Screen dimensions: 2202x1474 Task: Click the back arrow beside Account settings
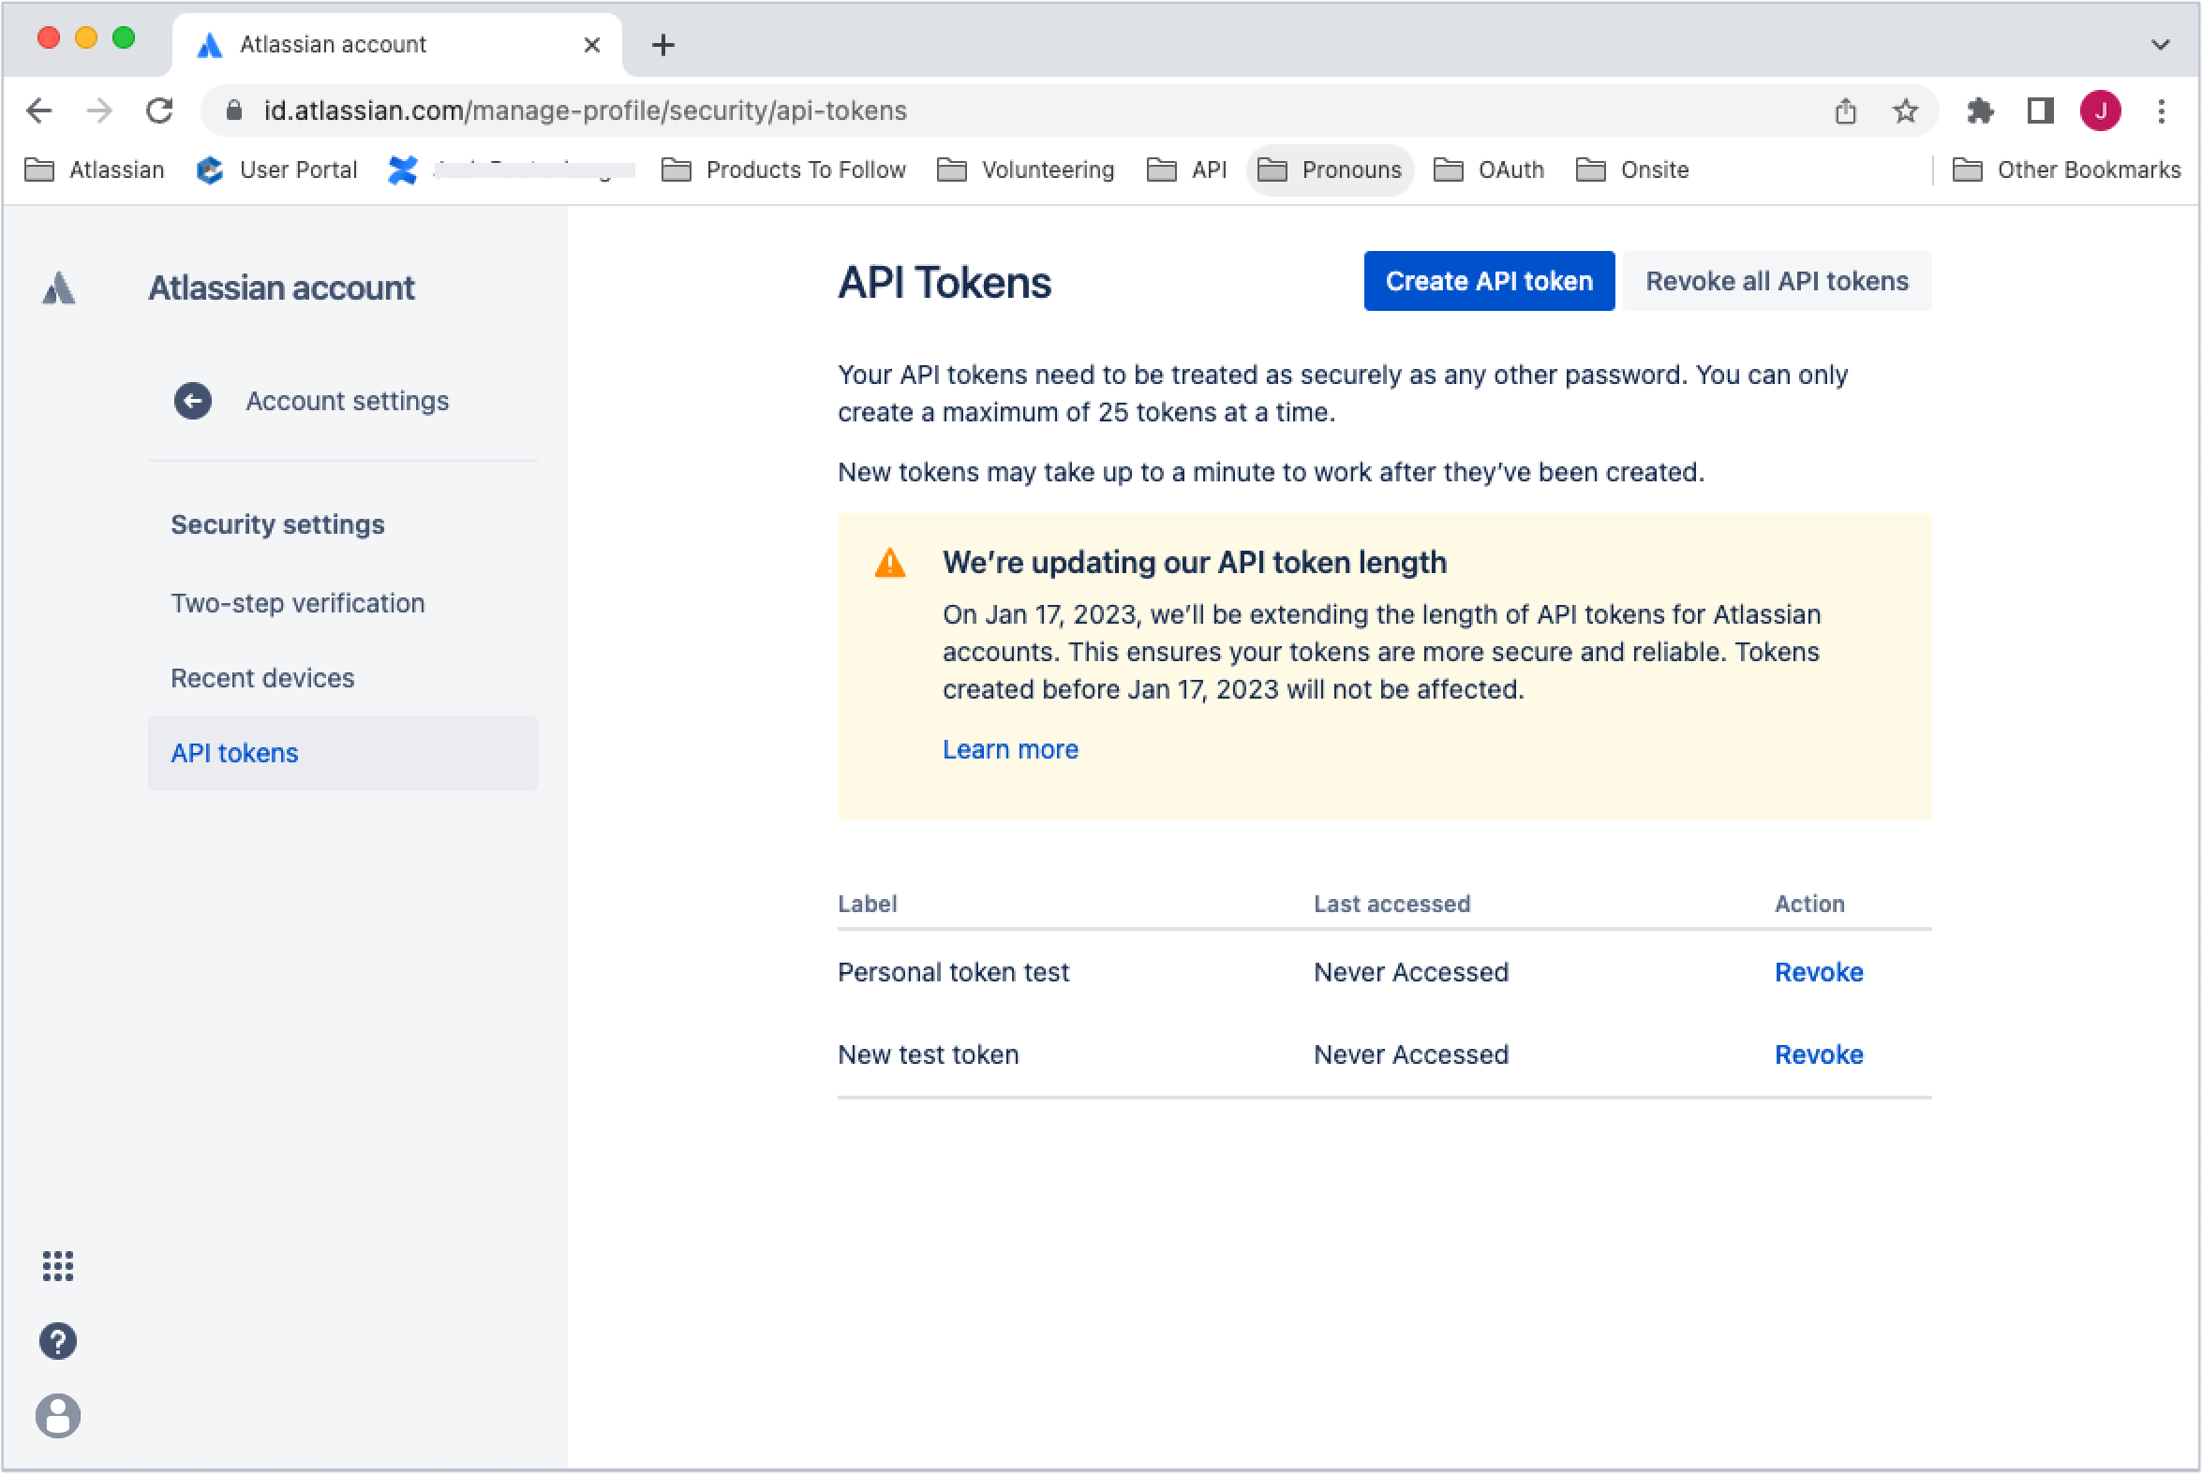pyautogui.click(x=193, y=401)
